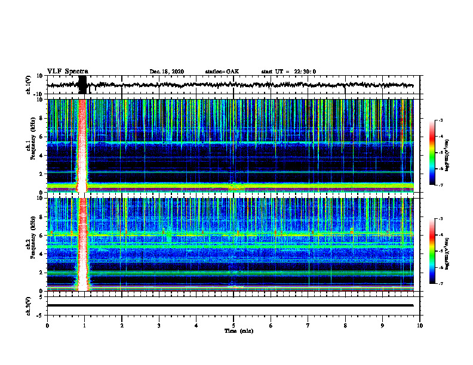Click the ch.1 color bar log PSD label
Viewport: 473px width, 365px height.
click(447, 155)
